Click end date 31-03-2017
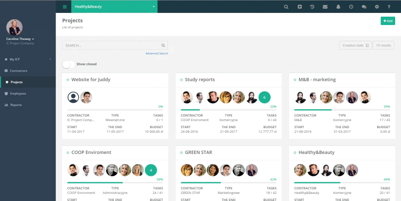The width and height of the screenshot is (401, 201). click(x=342, y=132)
